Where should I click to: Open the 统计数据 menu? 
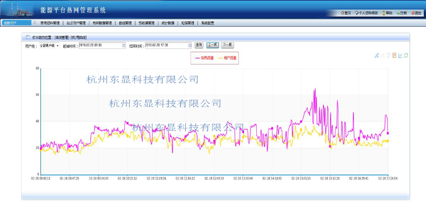[x=168, y=23]
